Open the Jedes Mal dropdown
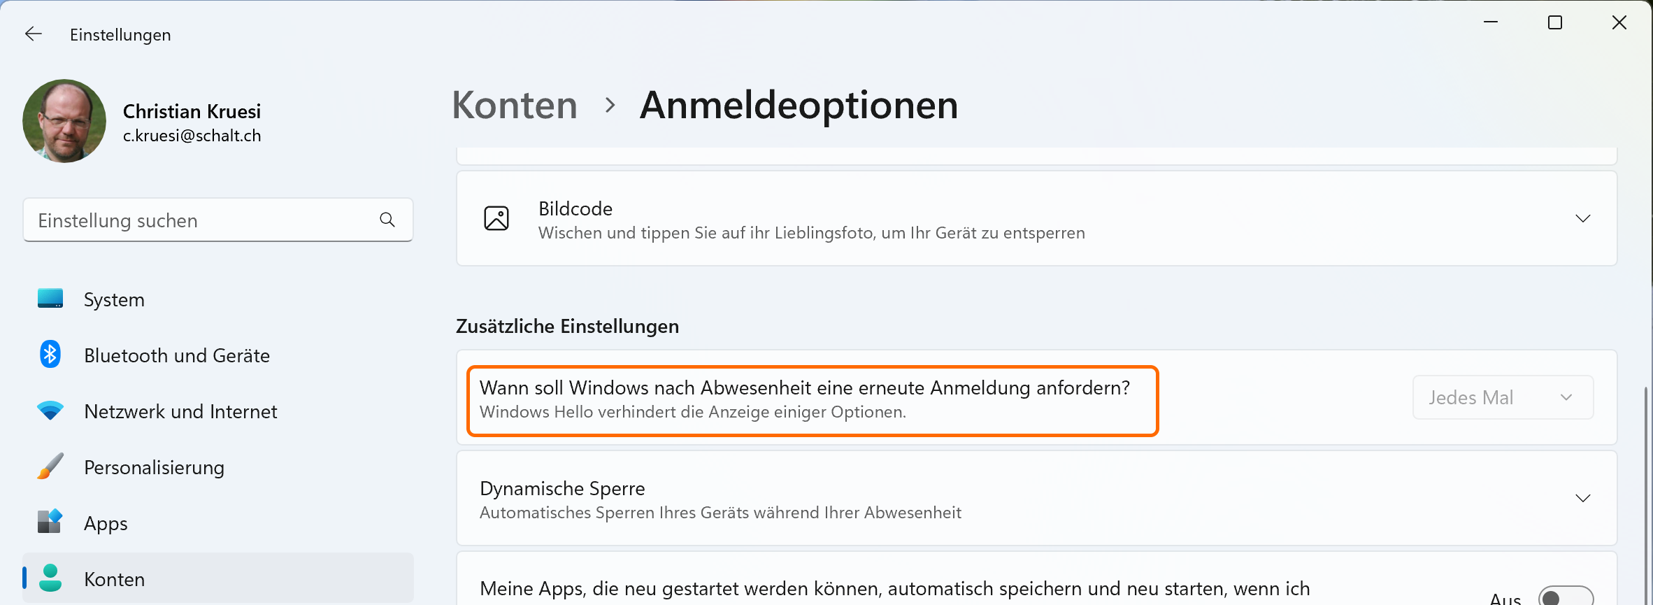This screenshot has width=1653, height=605. pyautogui.click(x=1503, y=397)
